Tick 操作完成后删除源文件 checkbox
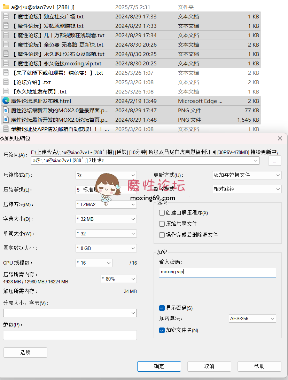This screenshot has width=288, height=380. [x=162, y=235]
